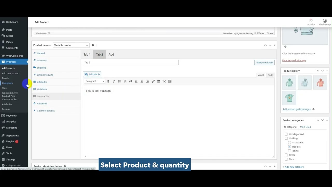The height and width of the screenshot is (187, 332).
Task: Check the Clothing category
Action: pos(286,138)
